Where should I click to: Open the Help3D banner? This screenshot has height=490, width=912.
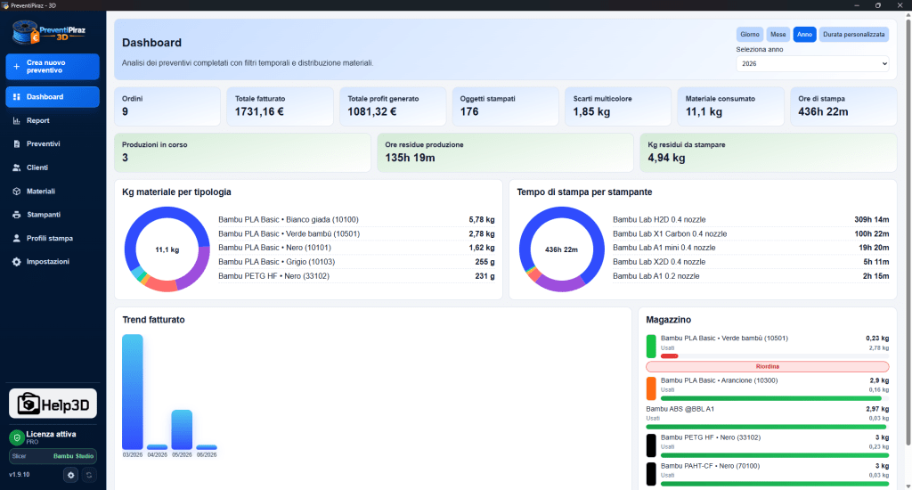pos(53,404)
